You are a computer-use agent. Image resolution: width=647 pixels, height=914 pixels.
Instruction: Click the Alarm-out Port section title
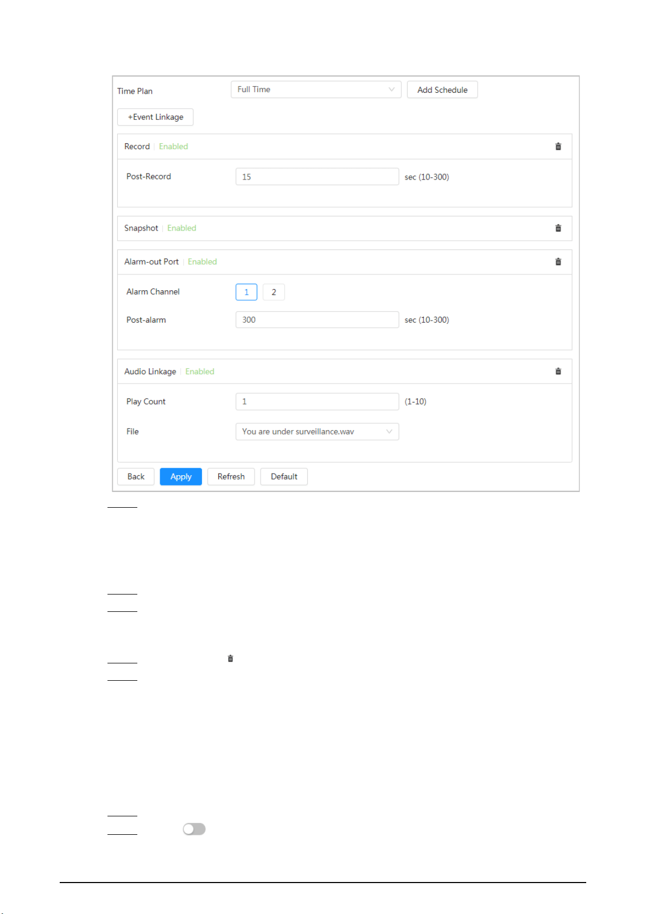[151, 262]
